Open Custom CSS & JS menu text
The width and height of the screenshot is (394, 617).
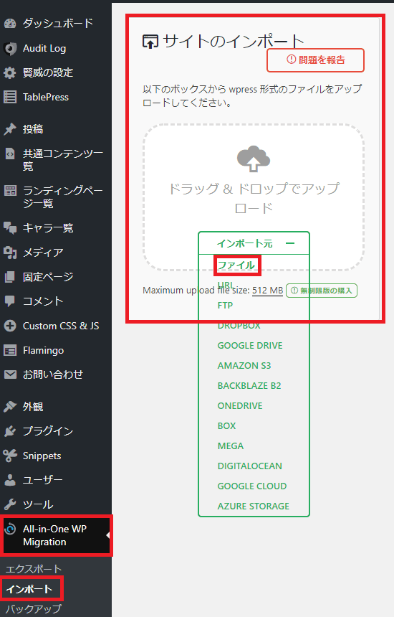coord(61,326)
